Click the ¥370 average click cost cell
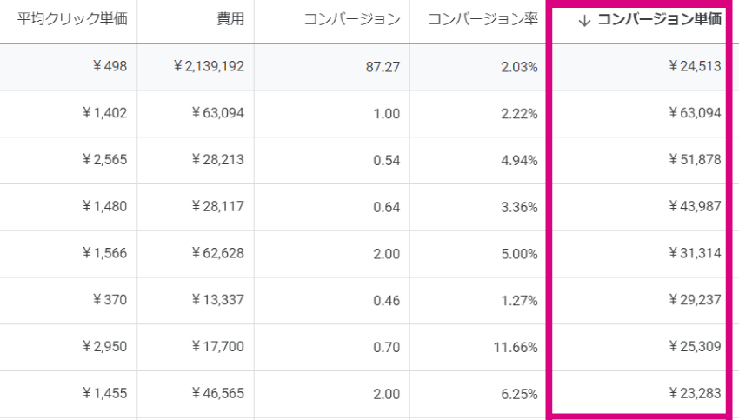The height and width of the screenshot is (420, 739). pyautogui.click(x=110, y=299)
